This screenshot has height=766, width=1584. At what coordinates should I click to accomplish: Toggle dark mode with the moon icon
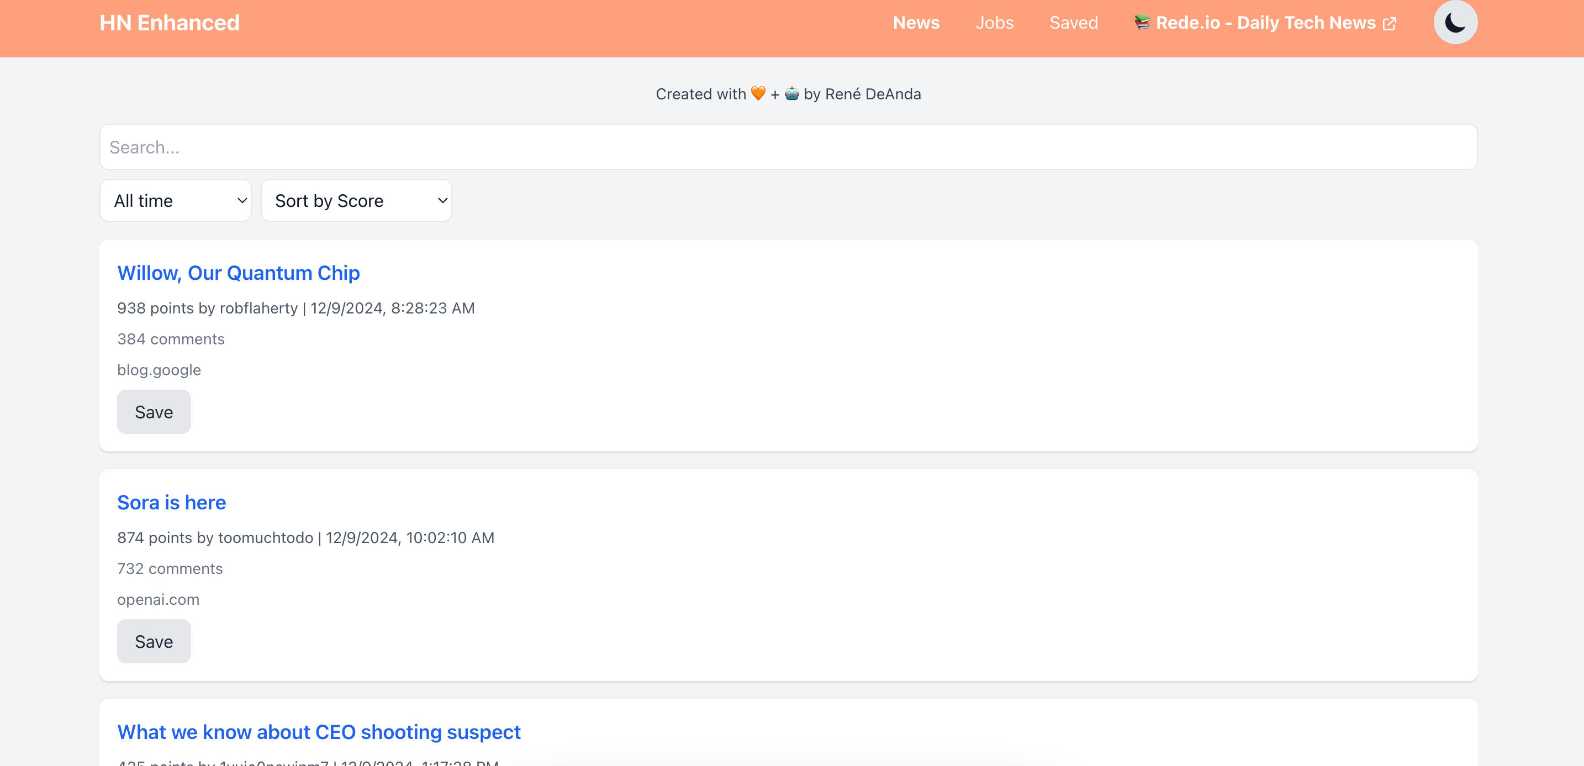point(1455,23)
